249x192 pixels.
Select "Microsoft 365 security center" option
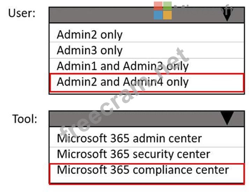point(133,154)
